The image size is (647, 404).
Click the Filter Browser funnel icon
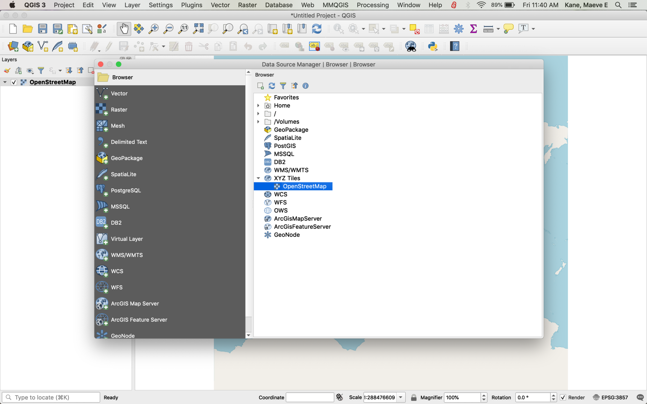click(283, 86)
